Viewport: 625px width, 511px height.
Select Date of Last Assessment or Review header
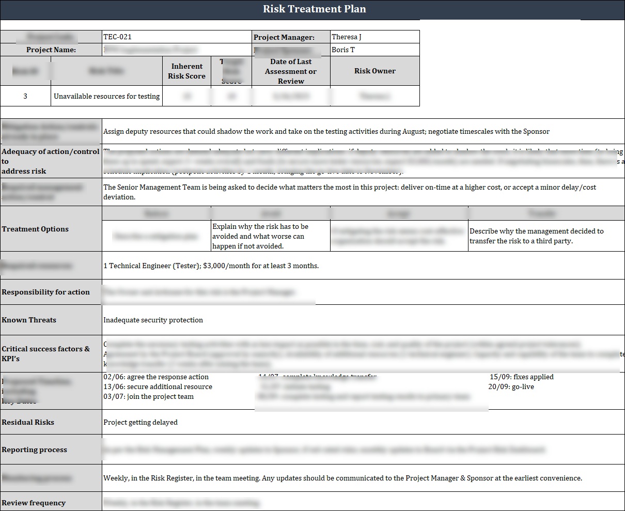[291, 71]
